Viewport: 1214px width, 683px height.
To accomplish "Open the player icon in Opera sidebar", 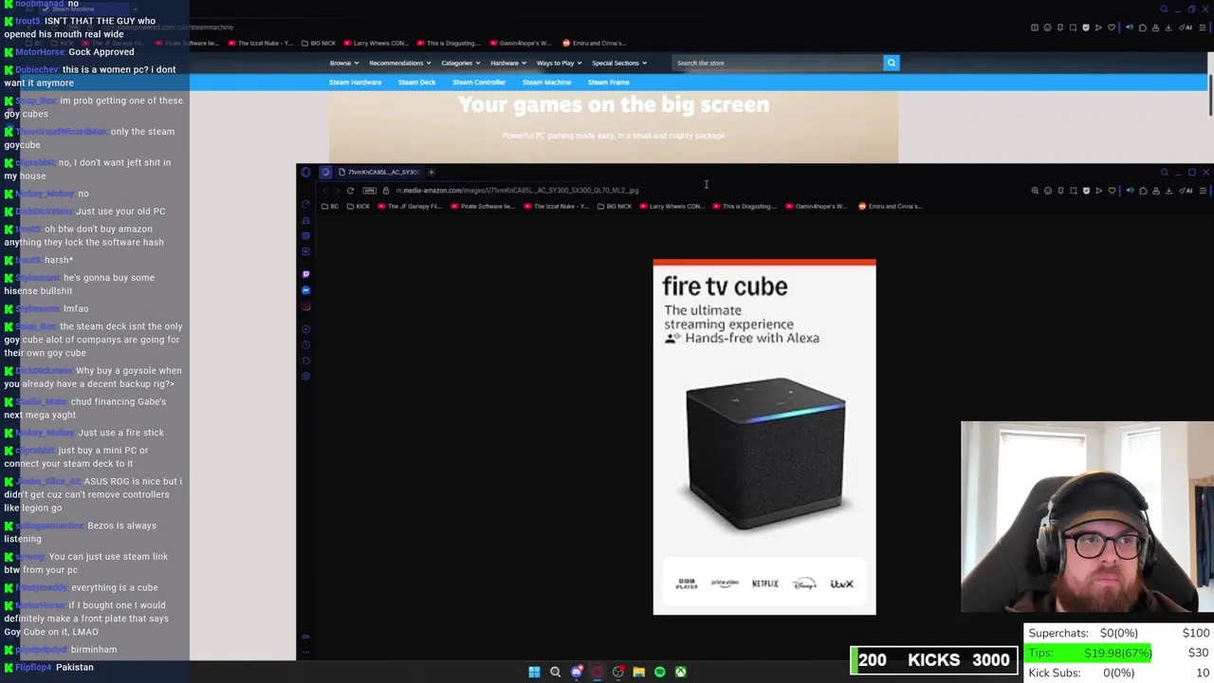I will point(305,329).
